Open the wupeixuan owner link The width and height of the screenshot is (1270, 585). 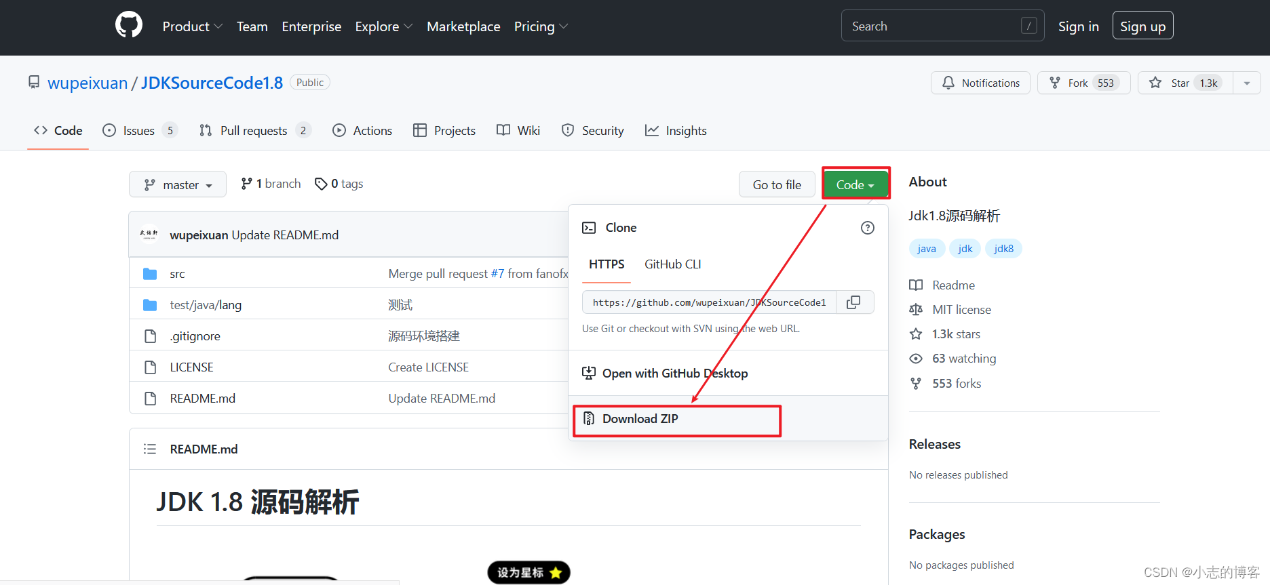coord(88,83)
